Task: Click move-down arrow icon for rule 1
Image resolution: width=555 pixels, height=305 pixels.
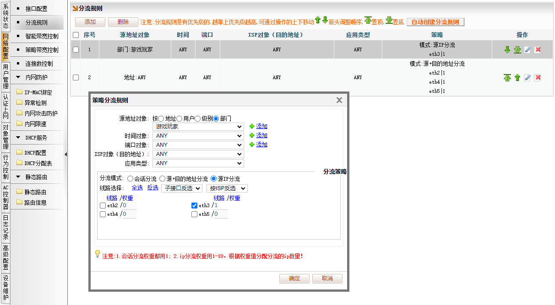Action: [x=507, y=50]
